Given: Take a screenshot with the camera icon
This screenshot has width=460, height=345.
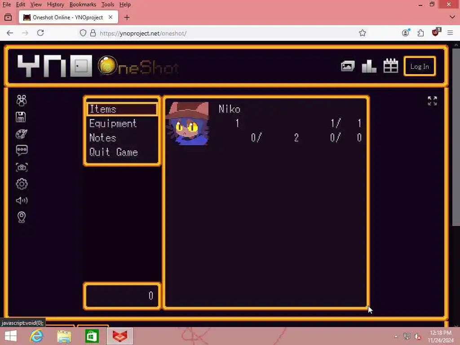Looking at the screenshot, I should coord(22,168).
